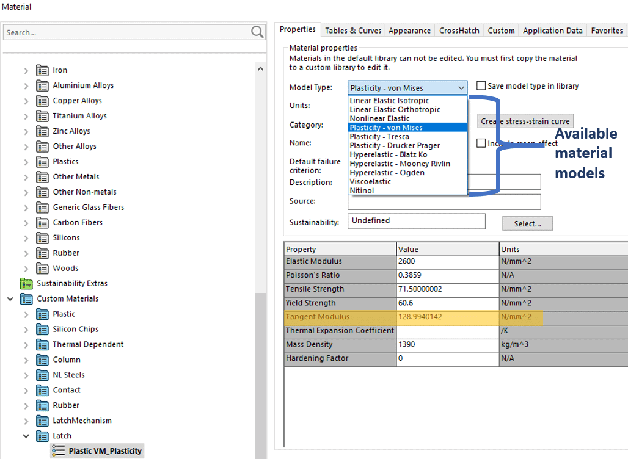
Task: Click the Titanium Alloys folder icon
Action: [x=42, y=116]
